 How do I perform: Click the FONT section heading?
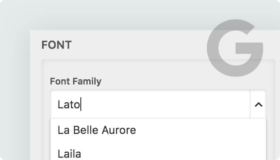(x=56, y=45)
